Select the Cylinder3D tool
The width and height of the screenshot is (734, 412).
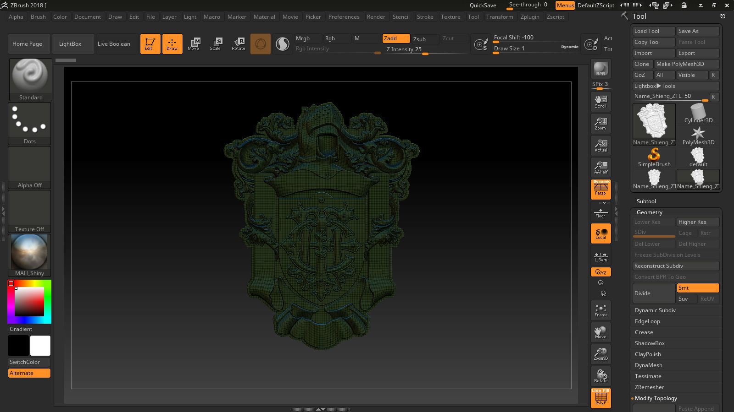click(x=698, y=114)
